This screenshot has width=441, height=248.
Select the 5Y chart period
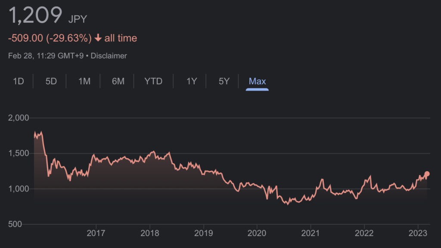tap(224, 81)
